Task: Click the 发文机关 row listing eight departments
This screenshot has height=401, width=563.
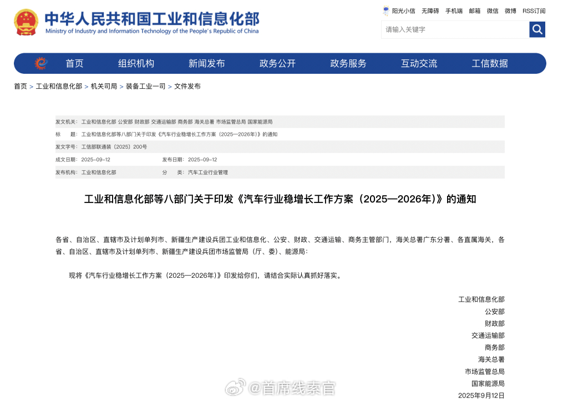Action: click(280, 121)
